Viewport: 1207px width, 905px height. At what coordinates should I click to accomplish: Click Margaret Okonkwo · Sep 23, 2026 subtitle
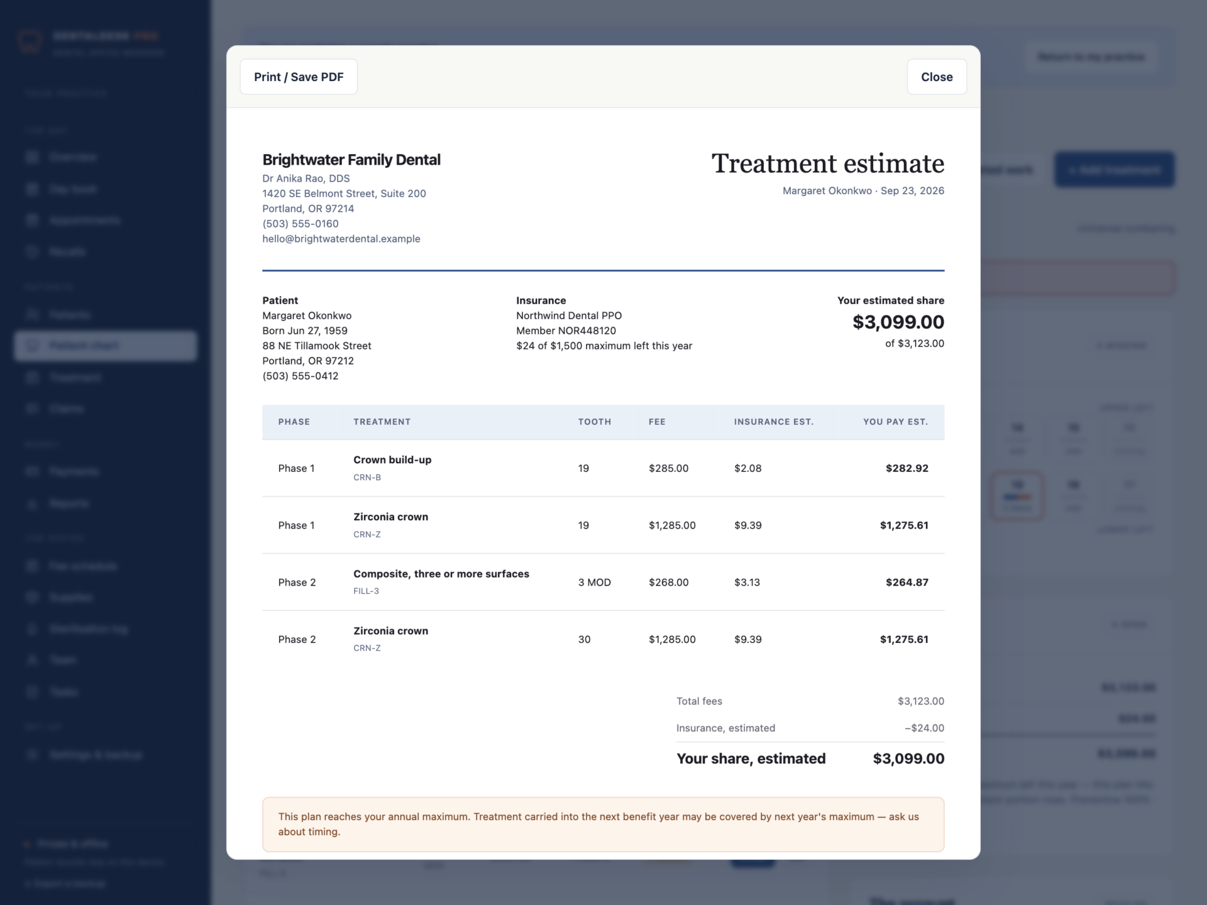coord(863,191)
